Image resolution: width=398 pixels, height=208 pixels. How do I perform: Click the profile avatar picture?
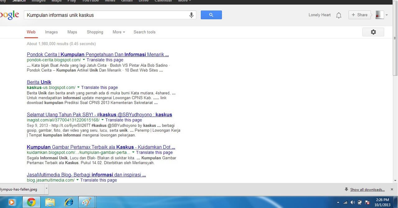pos(379,15)
